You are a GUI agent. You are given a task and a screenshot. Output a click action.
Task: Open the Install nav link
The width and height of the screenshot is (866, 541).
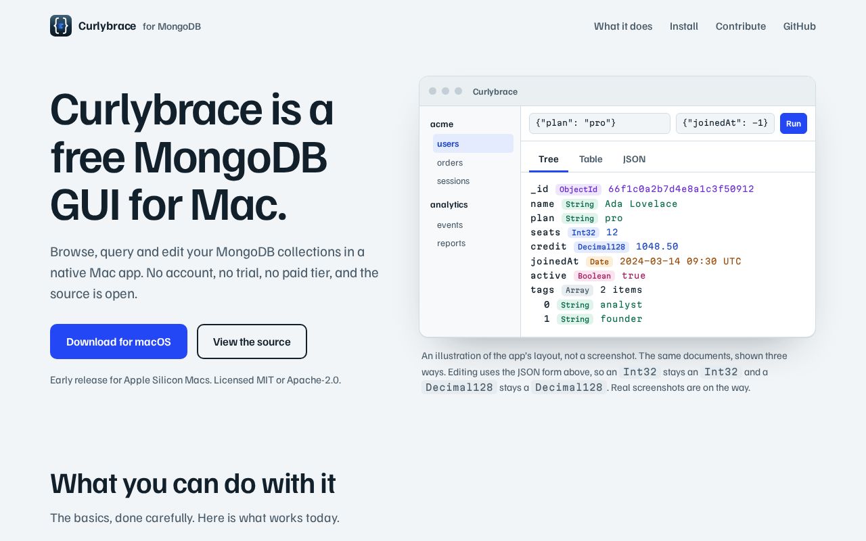pyautogui.click(x=684, y=26)
